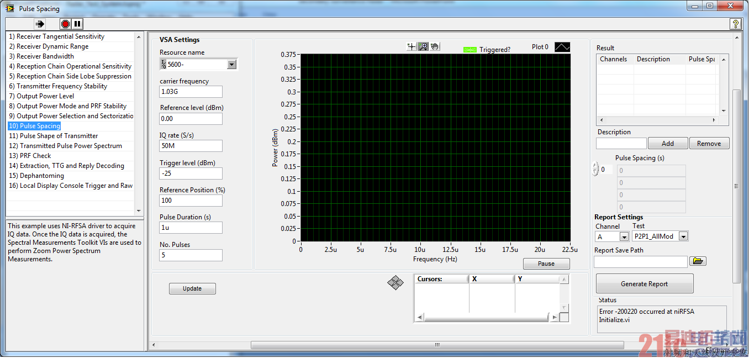Click the Status error message text box

(x=662, y=319)
